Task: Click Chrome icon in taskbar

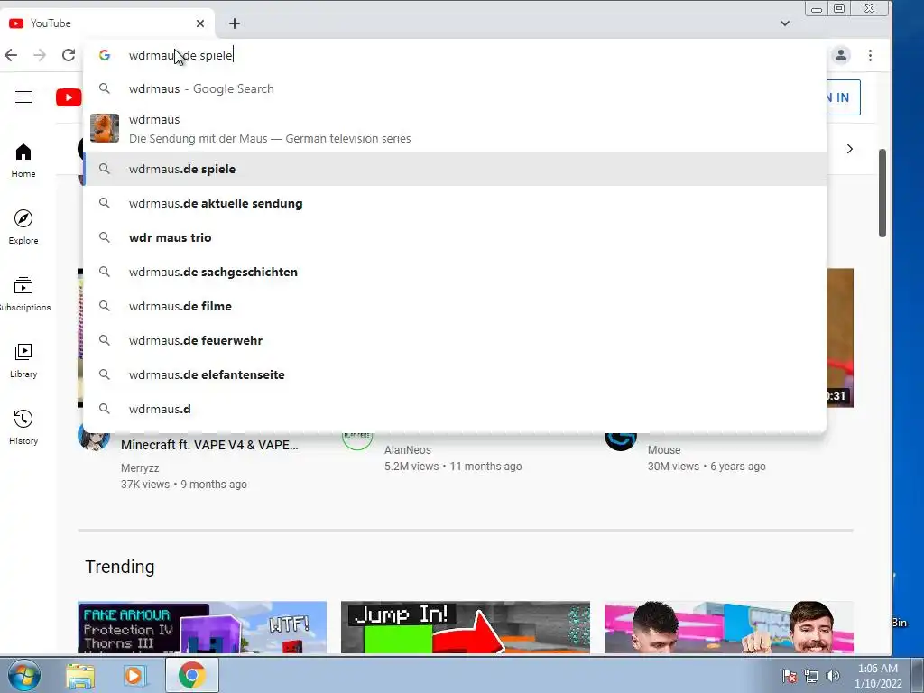Action: 192,675
